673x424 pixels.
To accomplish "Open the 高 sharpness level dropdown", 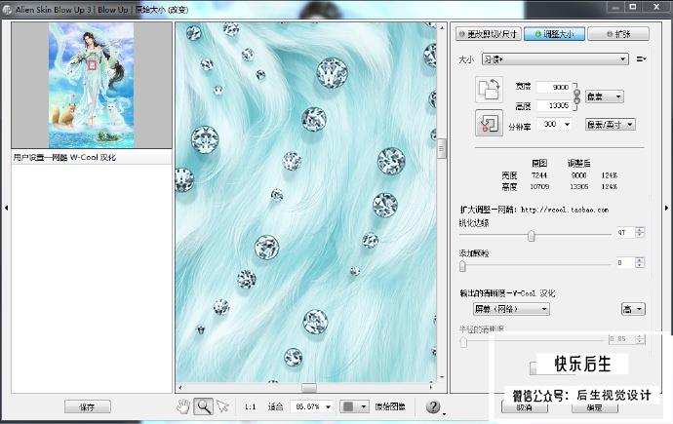I will [x=633, y=309].
